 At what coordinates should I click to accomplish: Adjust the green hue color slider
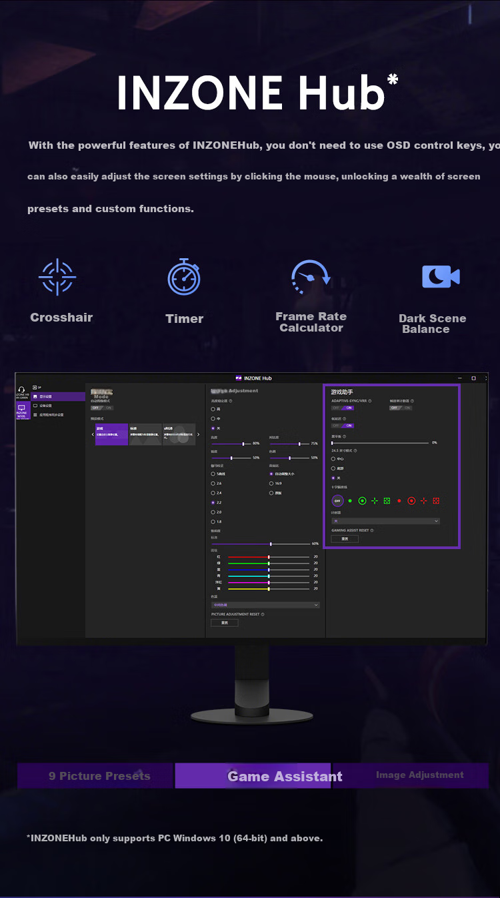pos(269,563)
